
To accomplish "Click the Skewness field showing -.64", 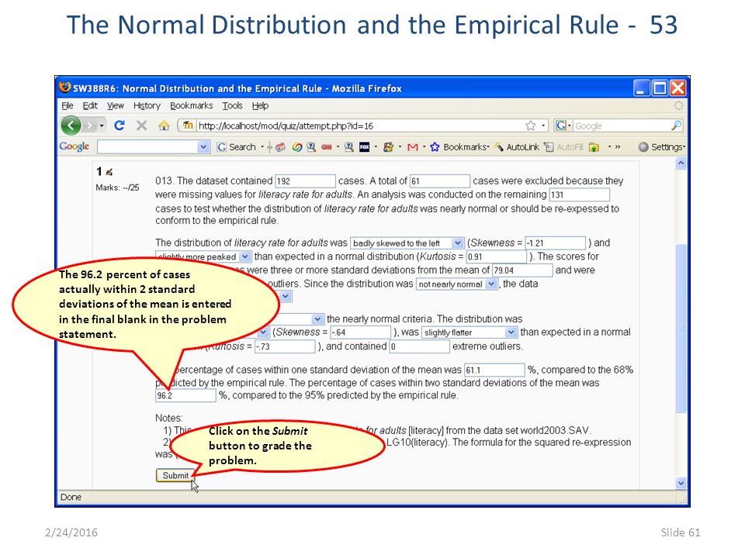I will pyautogui.click(x=361, y=332).
